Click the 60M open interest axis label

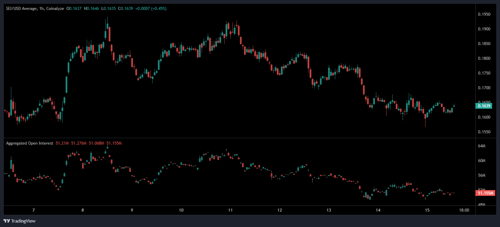482,161
